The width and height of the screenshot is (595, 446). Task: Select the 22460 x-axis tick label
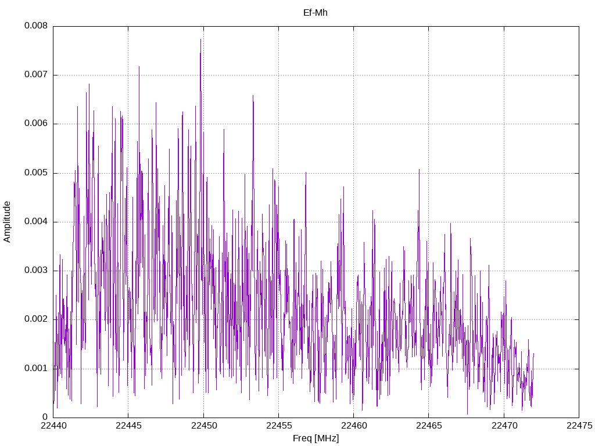click(x=353, y=426)
